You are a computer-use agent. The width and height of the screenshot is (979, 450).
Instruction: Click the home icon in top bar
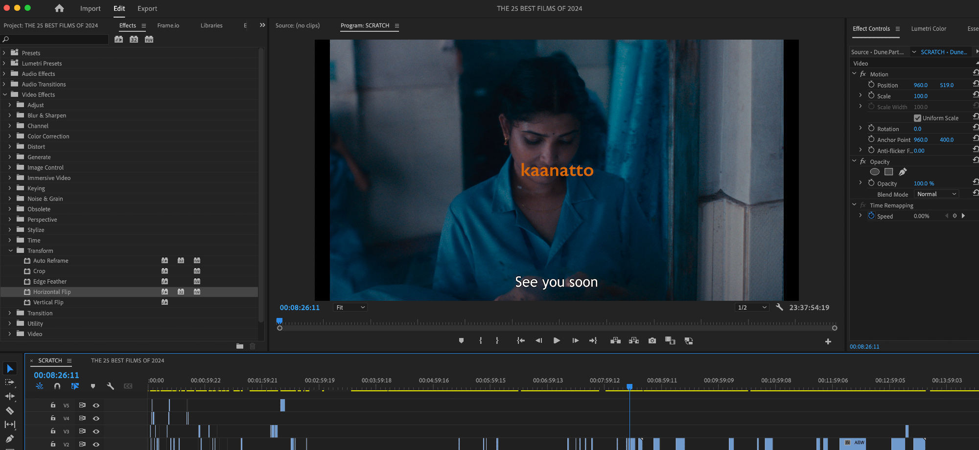59,8
